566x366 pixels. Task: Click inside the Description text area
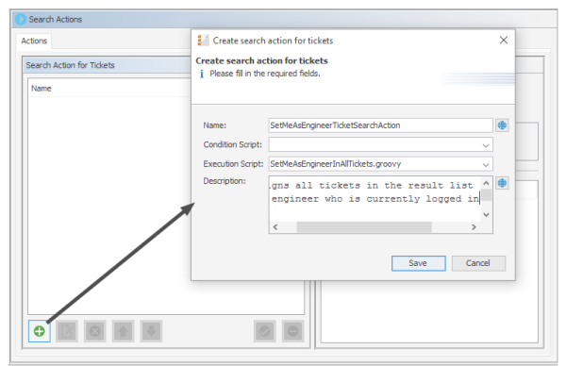point(375,198)
